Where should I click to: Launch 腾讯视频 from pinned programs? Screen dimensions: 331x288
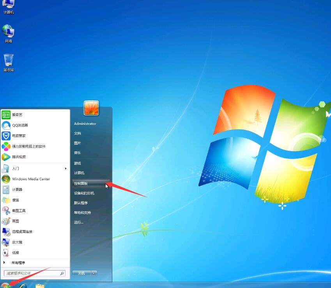[x=35, y=157]
